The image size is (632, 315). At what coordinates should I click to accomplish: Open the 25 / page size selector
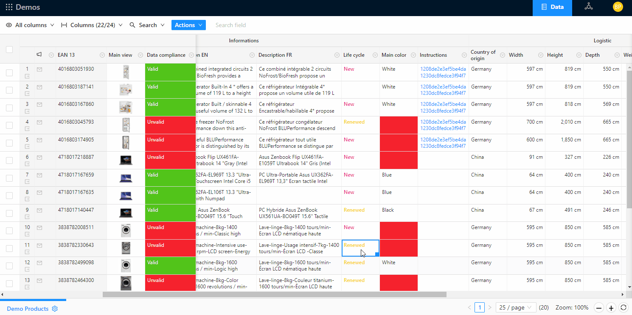pyautogui.click(x=516, y=308)
